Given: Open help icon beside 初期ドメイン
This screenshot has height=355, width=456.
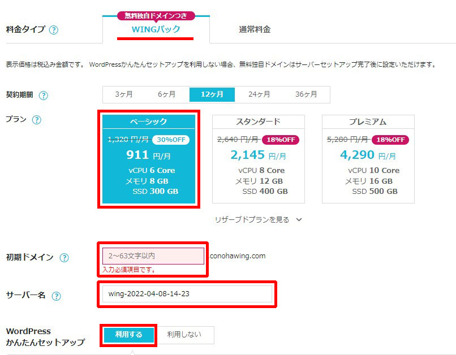Looking at the screenshot, I should [x=64, y=258].
